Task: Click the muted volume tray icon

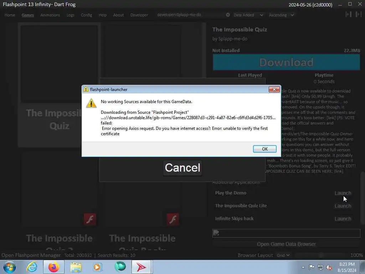Action: click(329, 267)
